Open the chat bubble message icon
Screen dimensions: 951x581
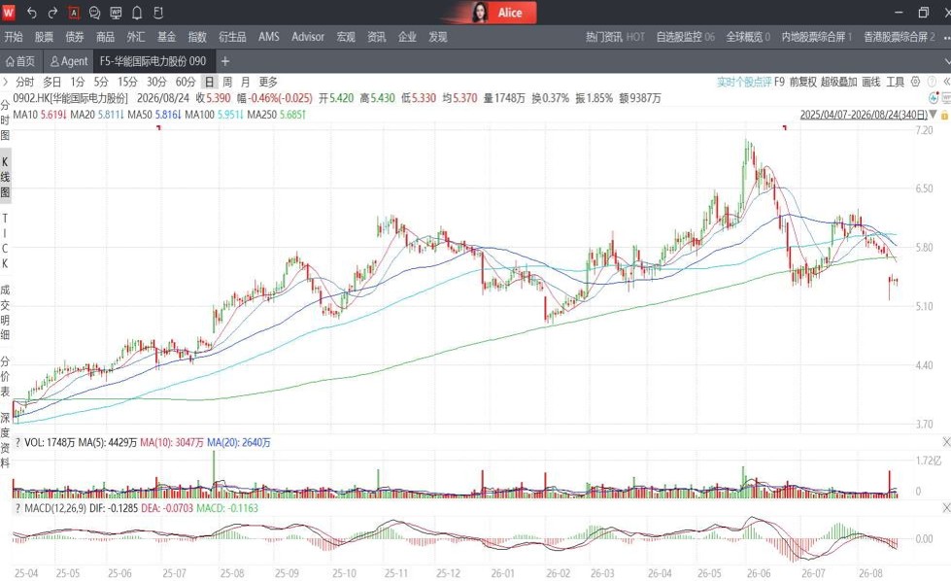tap(94, 12)
